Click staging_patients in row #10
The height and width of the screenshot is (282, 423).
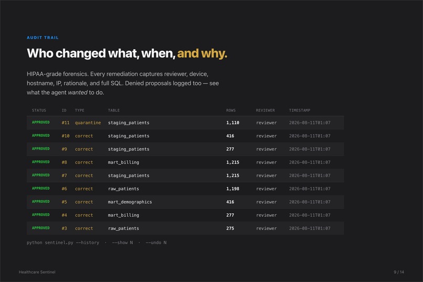point(129,136)
